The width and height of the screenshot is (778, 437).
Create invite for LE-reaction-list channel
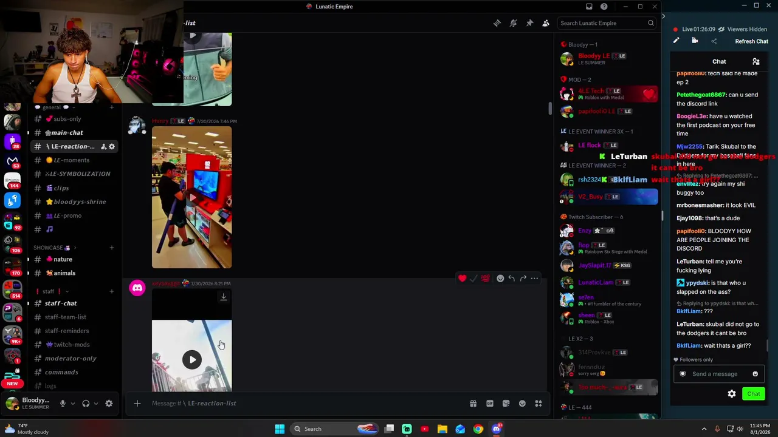click(x=103, y=146)
